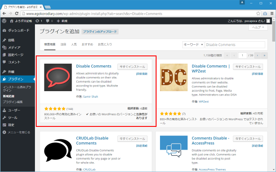
Task: Click author link Samir Shah
Action: click(91, 96)
